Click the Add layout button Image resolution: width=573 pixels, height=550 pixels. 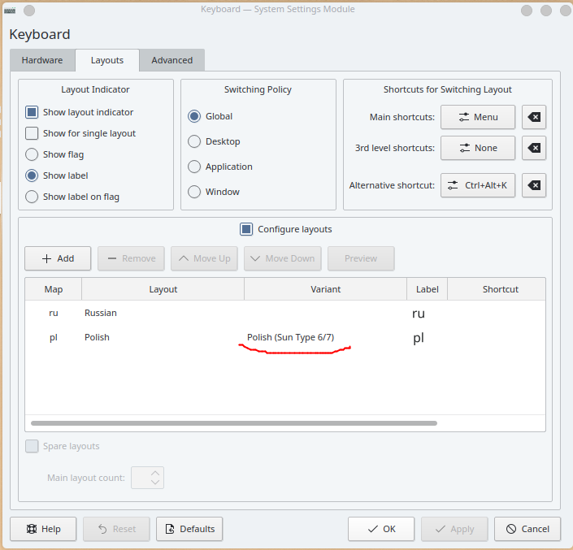pos(57,258)
